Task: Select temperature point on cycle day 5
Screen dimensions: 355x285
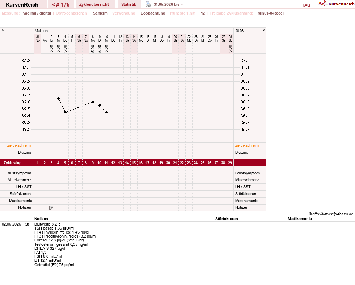Action: 65,112
